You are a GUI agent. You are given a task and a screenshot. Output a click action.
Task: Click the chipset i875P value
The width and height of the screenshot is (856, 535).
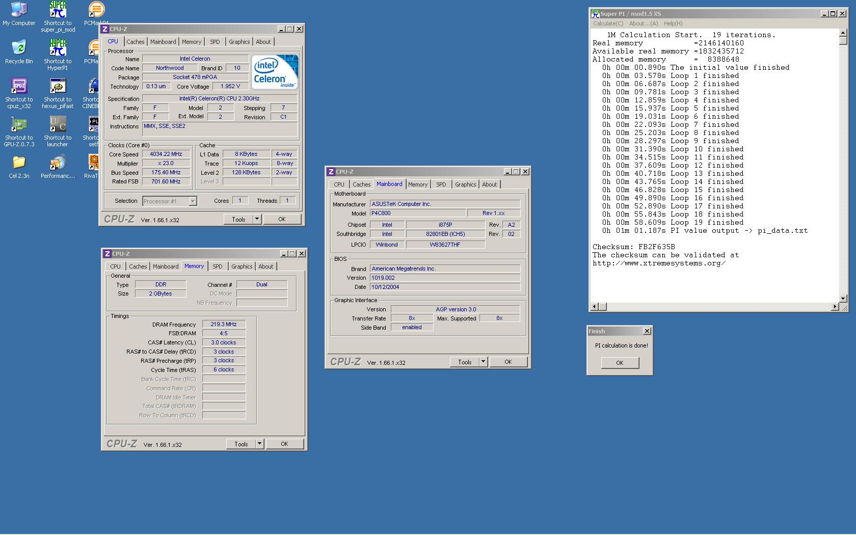(445, 225)
